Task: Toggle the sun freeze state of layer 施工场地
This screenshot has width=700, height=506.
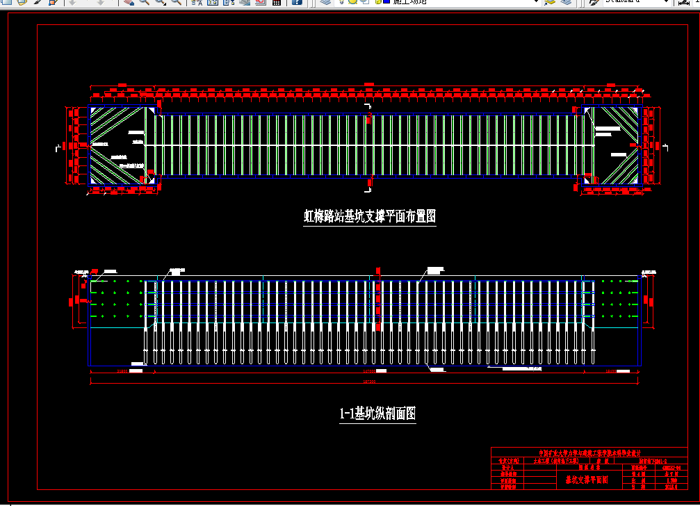Action: 352,2
